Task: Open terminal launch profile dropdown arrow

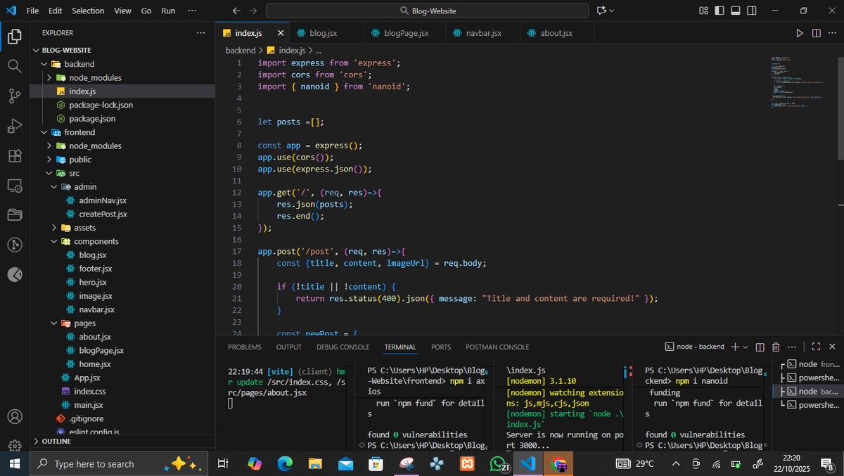Action: click(x=747, y=347)
